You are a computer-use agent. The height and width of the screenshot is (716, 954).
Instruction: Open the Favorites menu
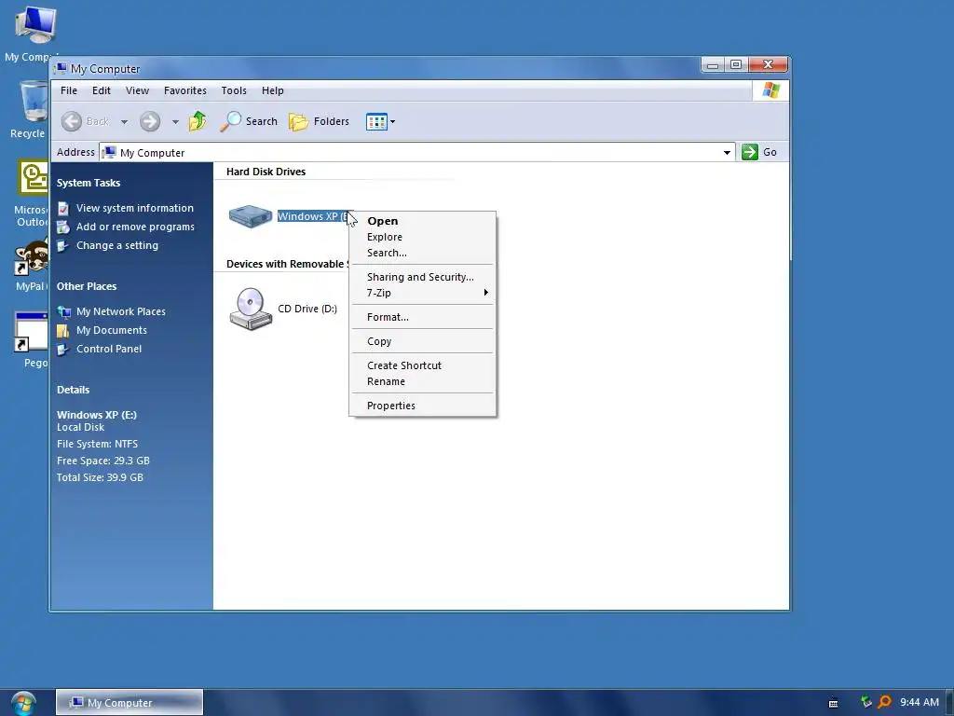click(x=185, y=90)
